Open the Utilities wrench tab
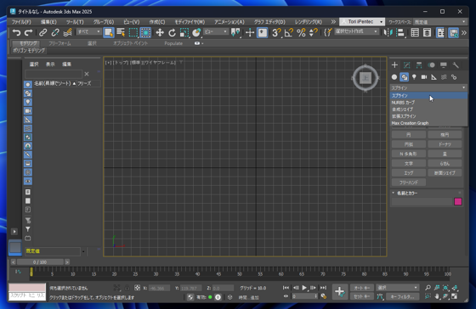 click(x=456, y=65)
